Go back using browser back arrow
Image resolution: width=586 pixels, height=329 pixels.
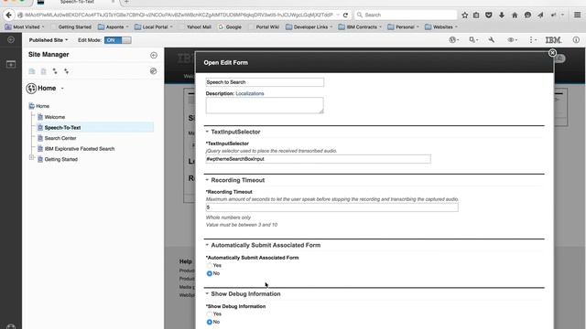tap(8, 15)
